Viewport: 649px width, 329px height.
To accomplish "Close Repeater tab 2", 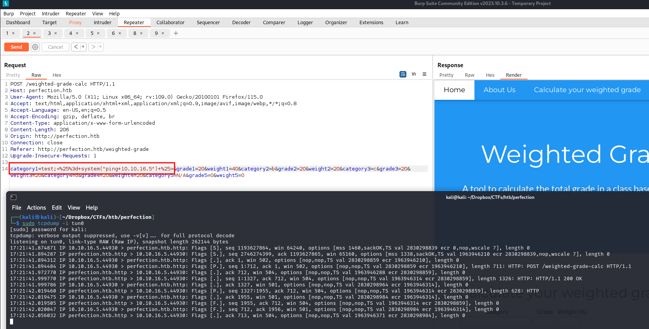I will [x=35, y=33].
